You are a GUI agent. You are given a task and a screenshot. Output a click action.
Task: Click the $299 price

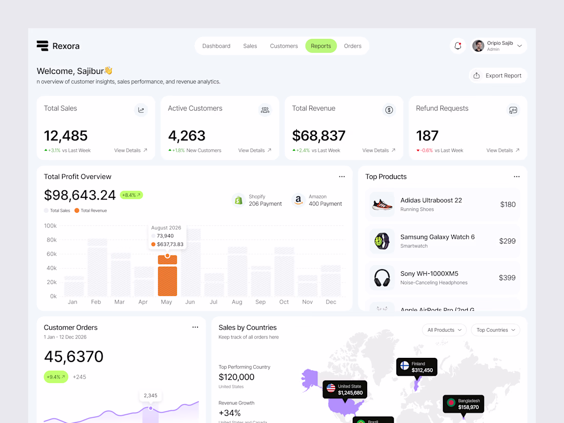(x=507, y=241)
